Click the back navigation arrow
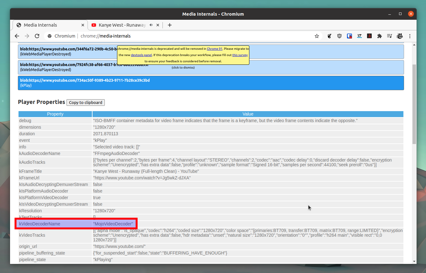The height and width of the screenshot is (273, 426). 17,36
